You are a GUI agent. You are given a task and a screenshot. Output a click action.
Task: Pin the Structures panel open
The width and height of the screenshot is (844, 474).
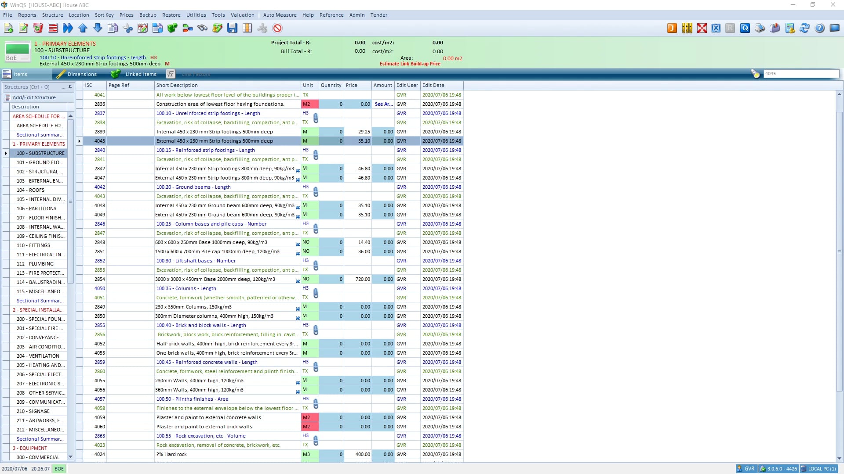(70, 87)
